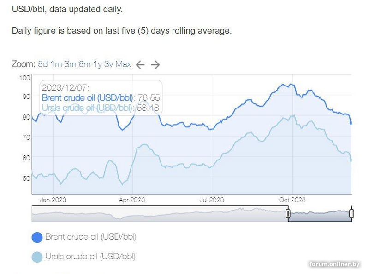Click the light blue Urals legend circle
Viewport: 369px width, 274px height.
point(37,257)
